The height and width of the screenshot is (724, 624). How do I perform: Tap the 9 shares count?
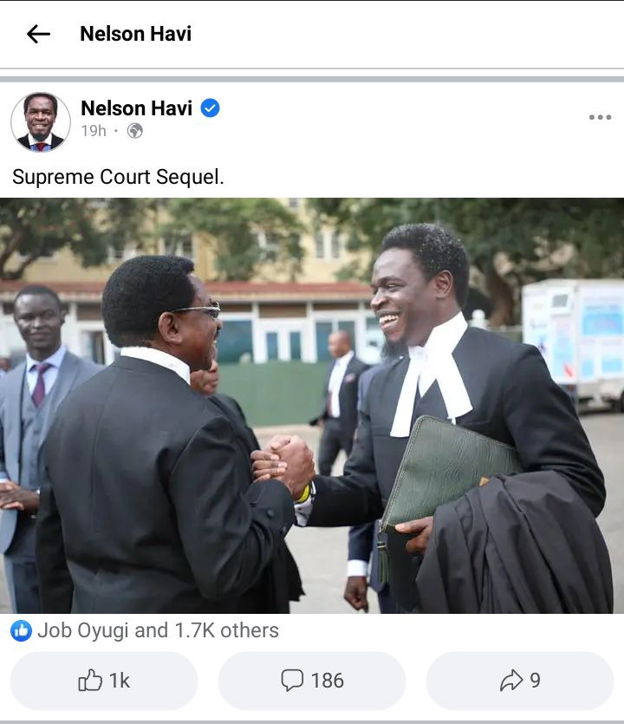pyautogui.click(x=536, y=681)
